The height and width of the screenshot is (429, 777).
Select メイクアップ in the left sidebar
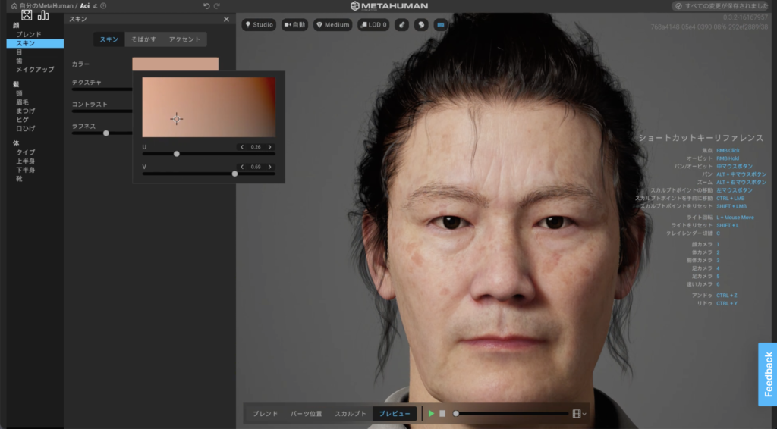[35, 70]
